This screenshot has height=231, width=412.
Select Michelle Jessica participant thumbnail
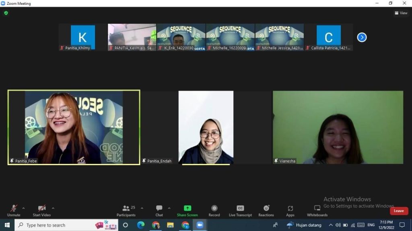pos(279,37)
